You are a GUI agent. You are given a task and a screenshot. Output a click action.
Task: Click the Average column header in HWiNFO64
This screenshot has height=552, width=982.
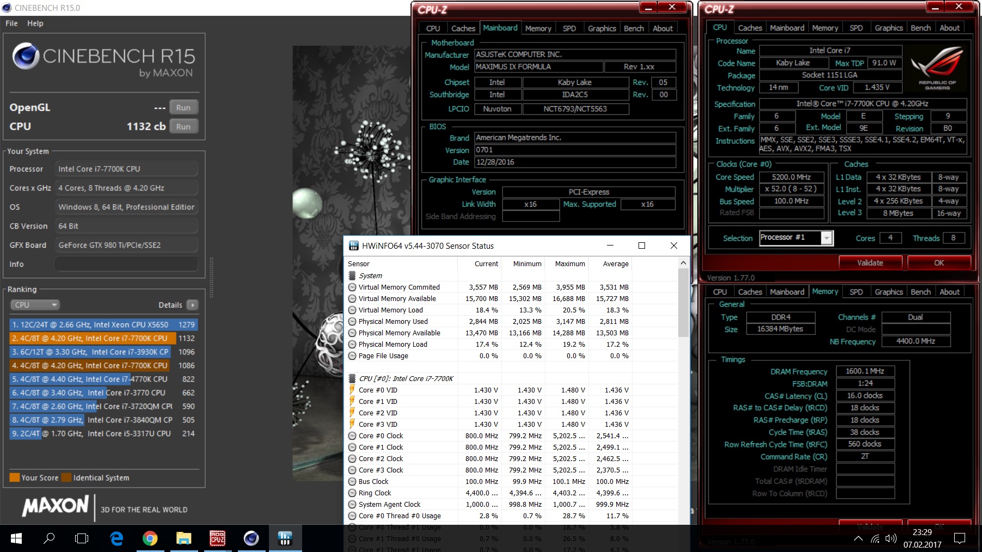click(610, 263)
